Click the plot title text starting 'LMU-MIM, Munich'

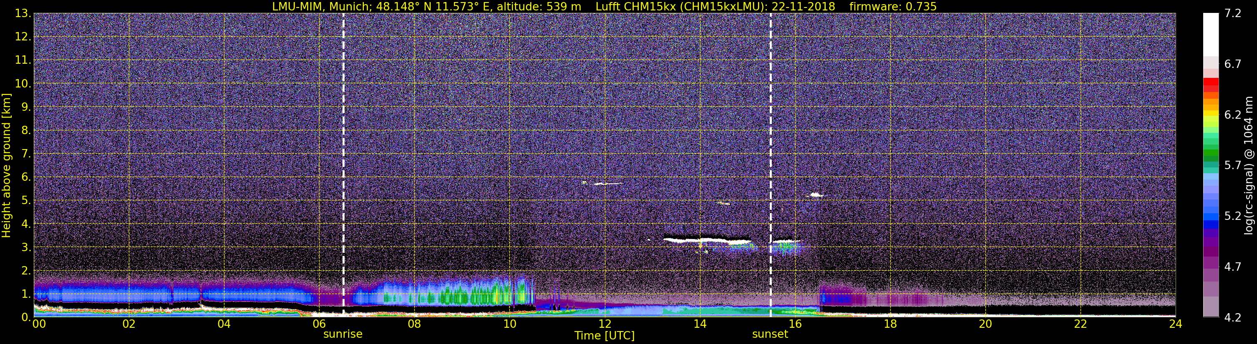coord(604,6)
